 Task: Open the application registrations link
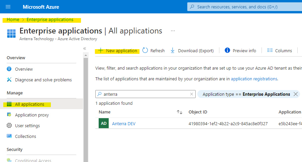coord(254,79)
